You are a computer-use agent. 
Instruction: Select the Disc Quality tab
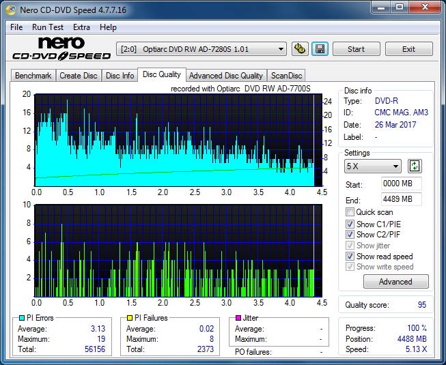coord(162,74)
